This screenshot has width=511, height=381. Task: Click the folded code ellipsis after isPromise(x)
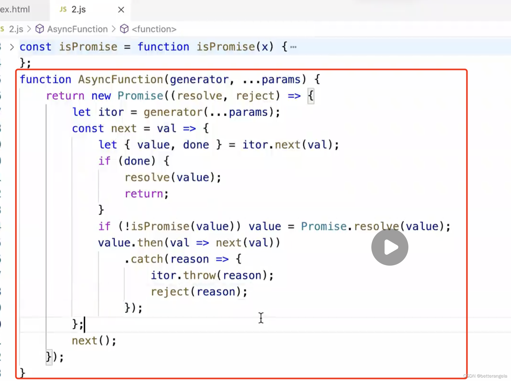coord(293,47)
